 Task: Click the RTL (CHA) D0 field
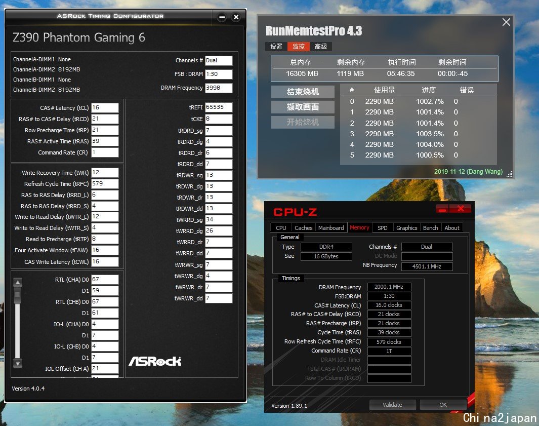105,280
